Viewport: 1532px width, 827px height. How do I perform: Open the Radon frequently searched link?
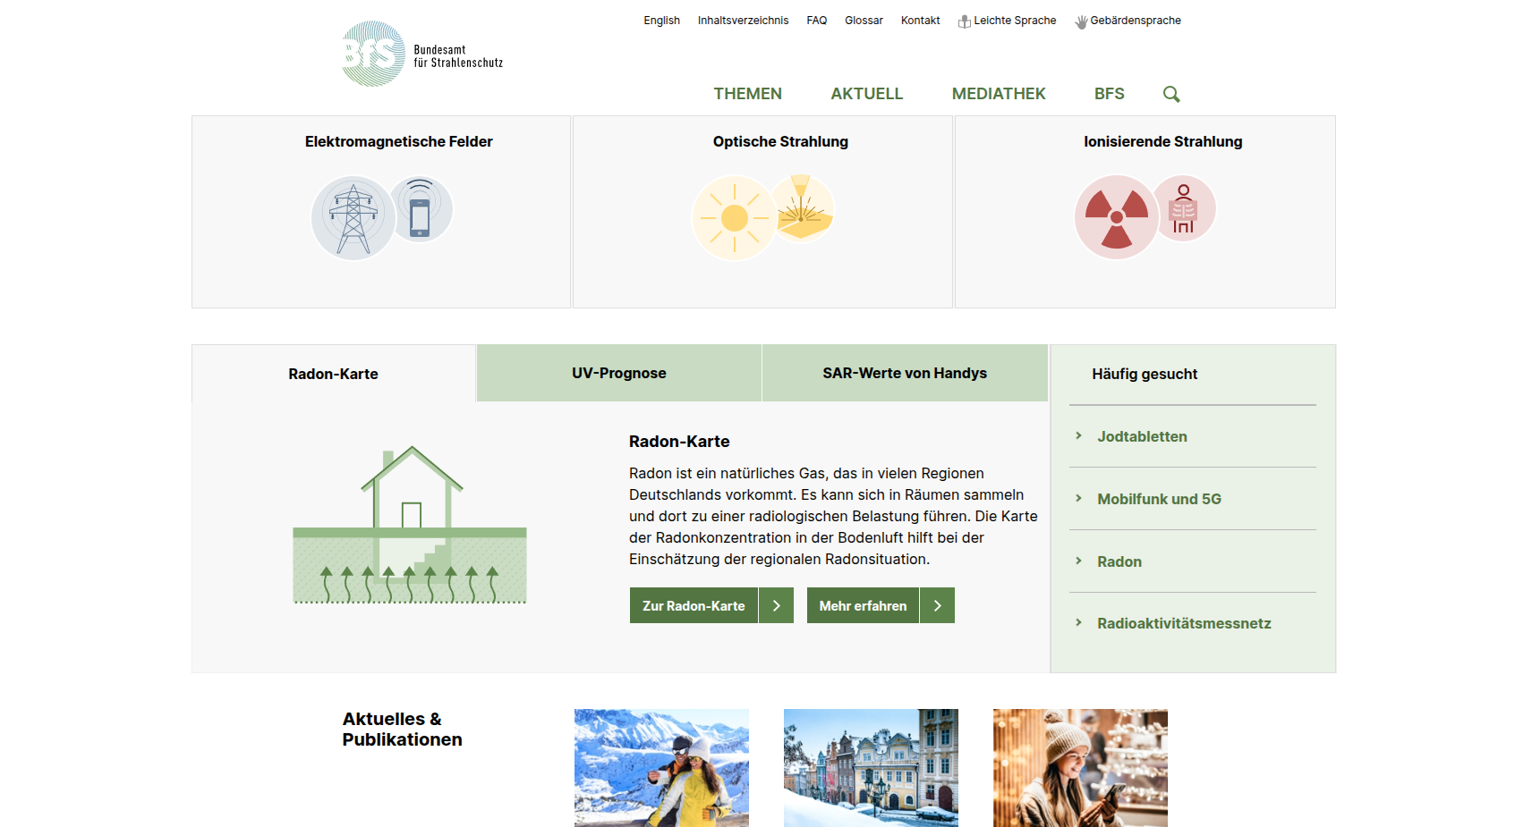1119,561
